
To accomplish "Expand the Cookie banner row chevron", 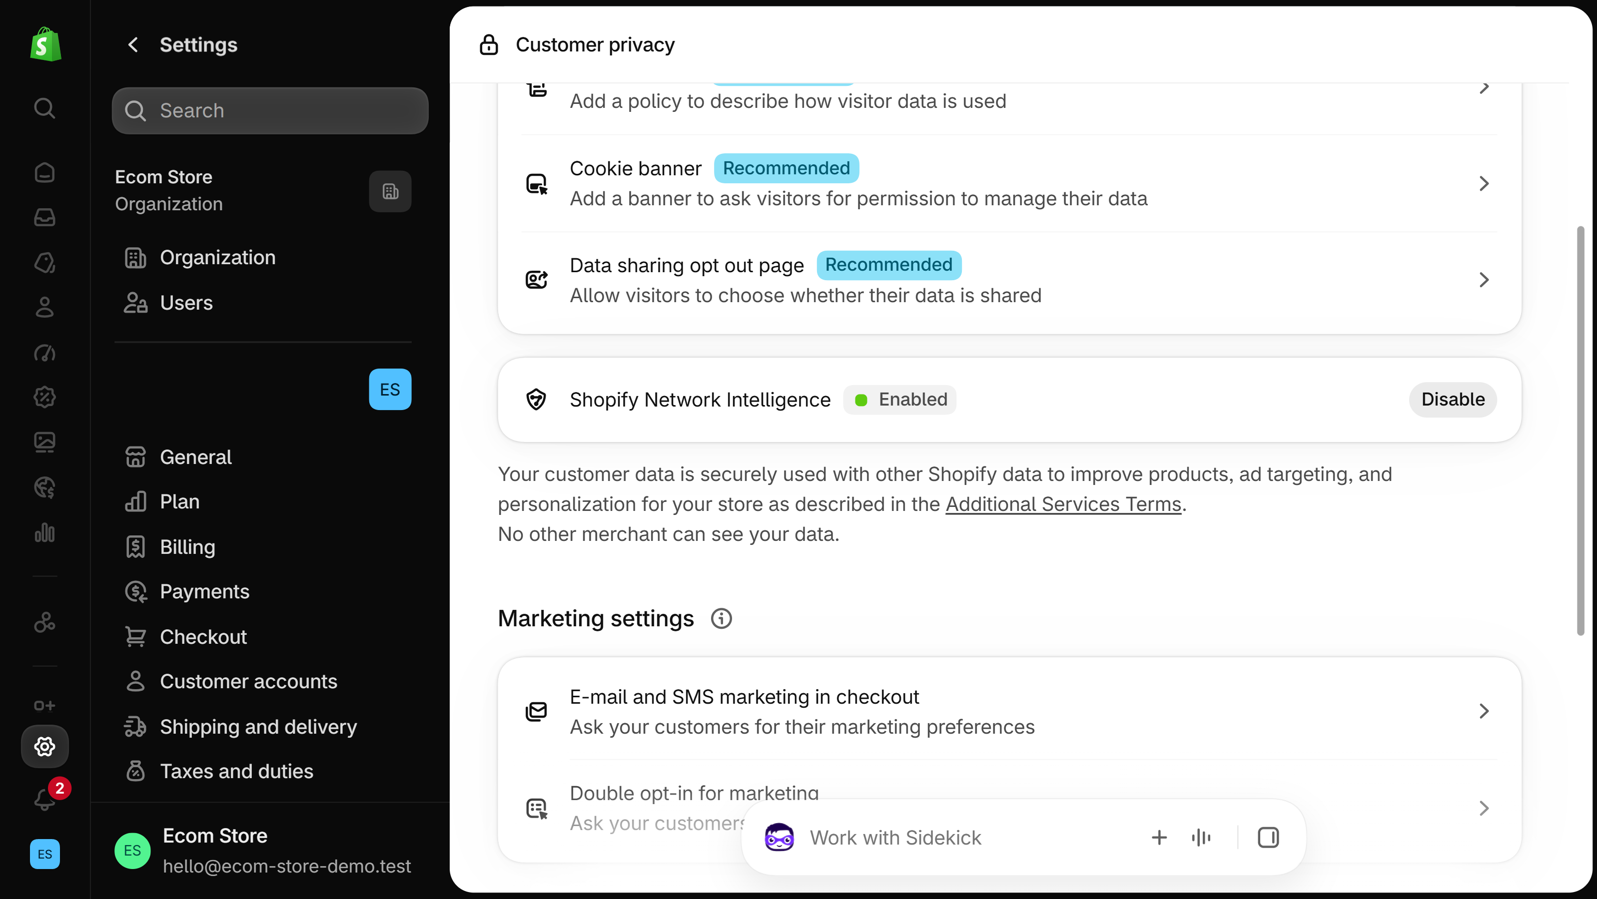I will pos(1484,183).
